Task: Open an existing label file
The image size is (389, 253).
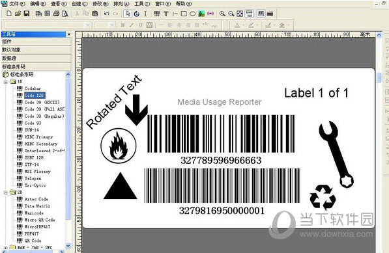Action: click(18, 14)
